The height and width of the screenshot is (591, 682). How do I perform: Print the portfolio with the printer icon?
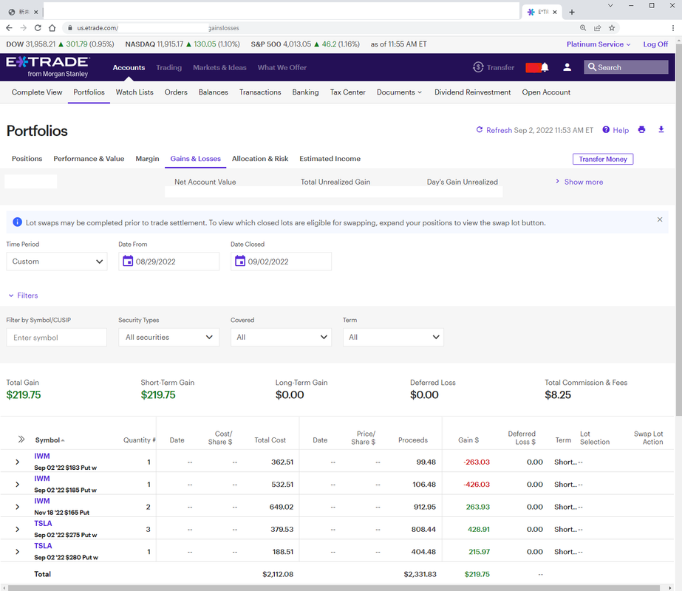tap(641, 129)
